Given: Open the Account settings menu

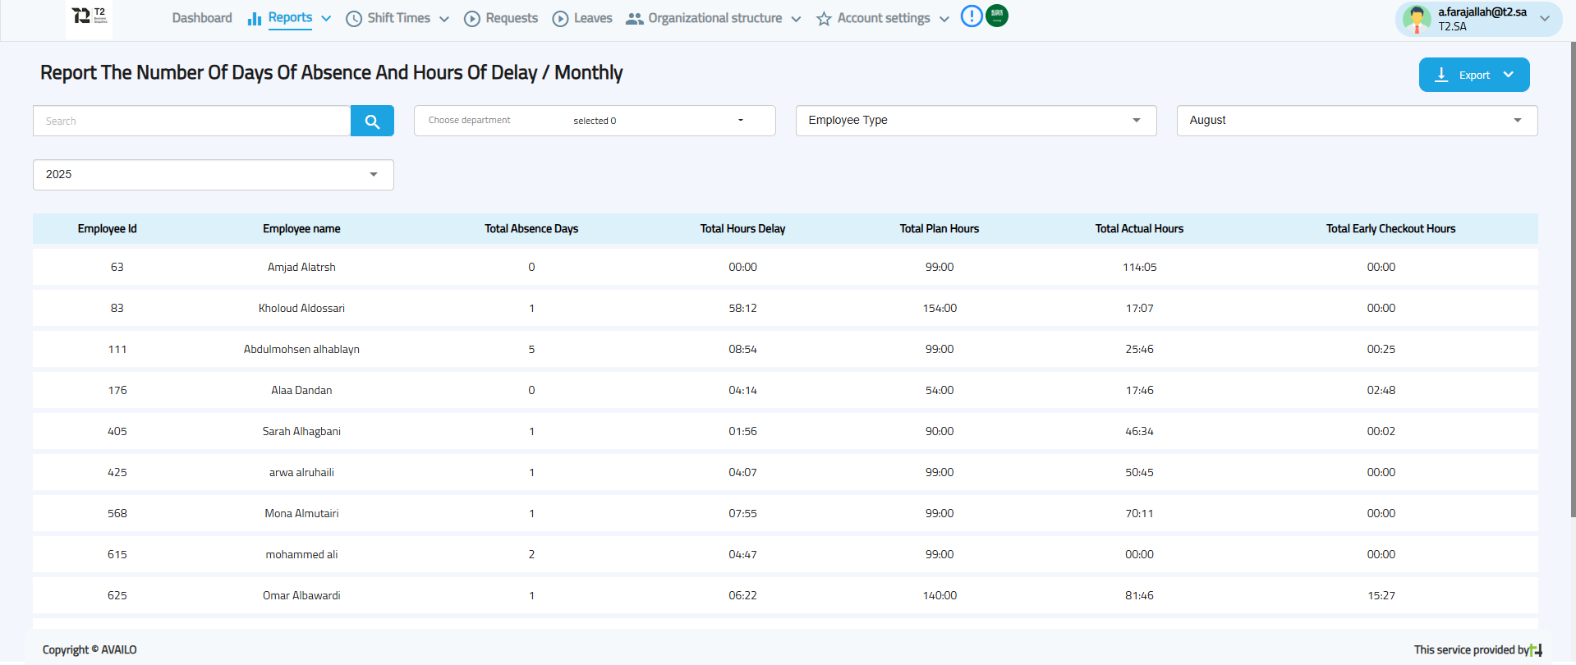Looking at the screenshot, I should click(x=884, y=18).
